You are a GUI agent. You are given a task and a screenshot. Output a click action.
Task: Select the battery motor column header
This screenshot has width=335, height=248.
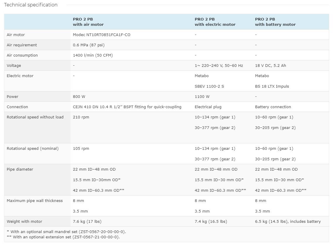275,22
